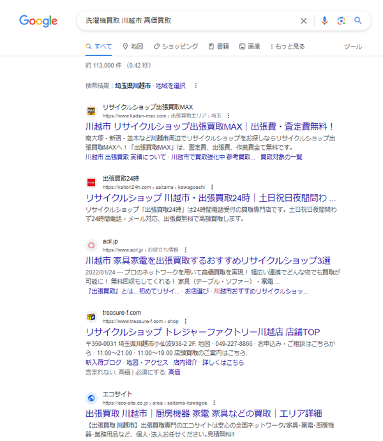The image size is (383, 441).
Task: Open sitelink 川越市で買取強化中 参考買取
Action: [213, 157]
